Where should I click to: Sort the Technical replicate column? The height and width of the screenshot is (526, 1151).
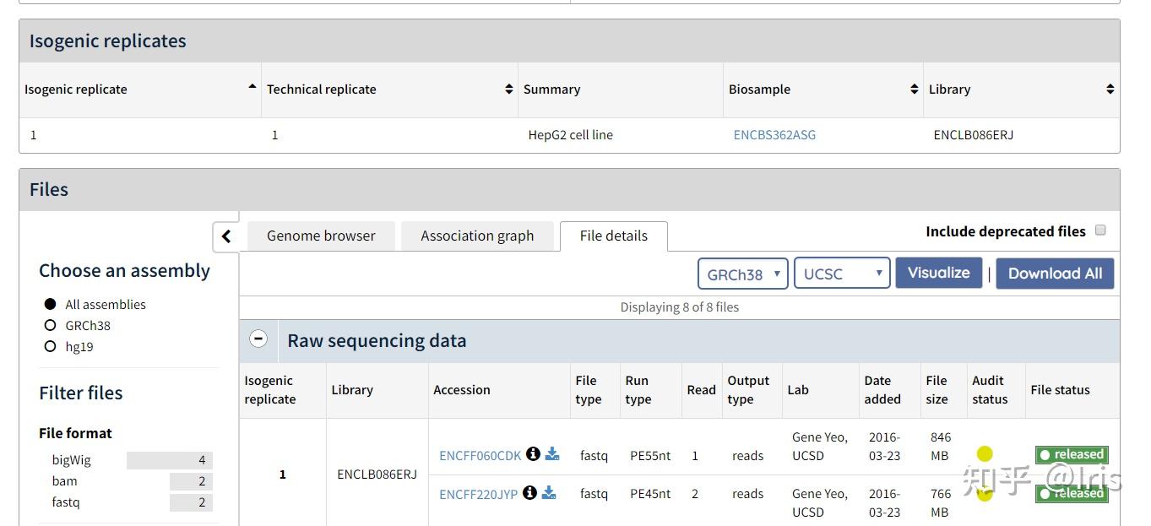[509, 89]
